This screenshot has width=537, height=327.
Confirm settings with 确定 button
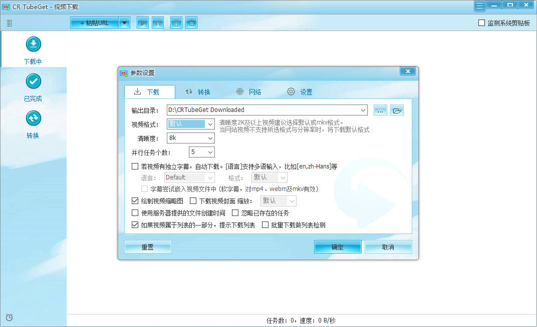[337, 246]
